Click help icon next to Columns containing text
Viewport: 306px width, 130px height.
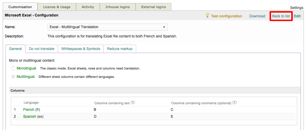[133, 103]
